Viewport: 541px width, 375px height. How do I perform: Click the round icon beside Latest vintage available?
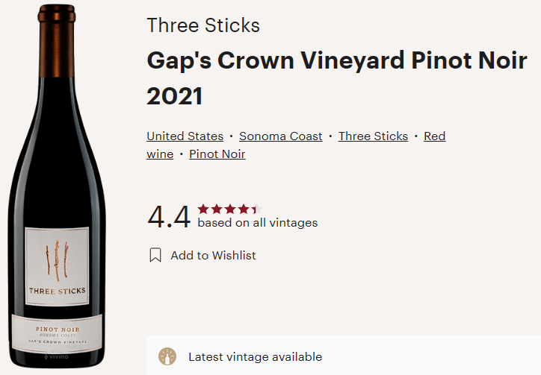pyautogui.click(x=168, y=356)
